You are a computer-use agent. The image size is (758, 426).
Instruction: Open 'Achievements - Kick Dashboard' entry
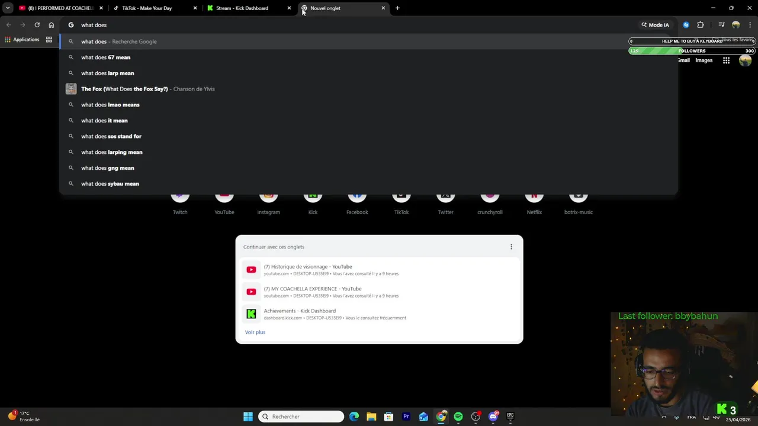point(379,314)
